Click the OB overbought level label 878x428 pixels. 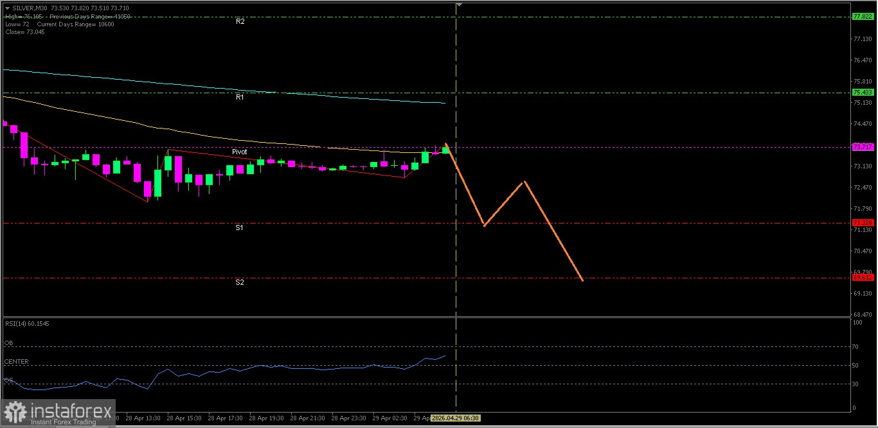click(x=8, y=343)
